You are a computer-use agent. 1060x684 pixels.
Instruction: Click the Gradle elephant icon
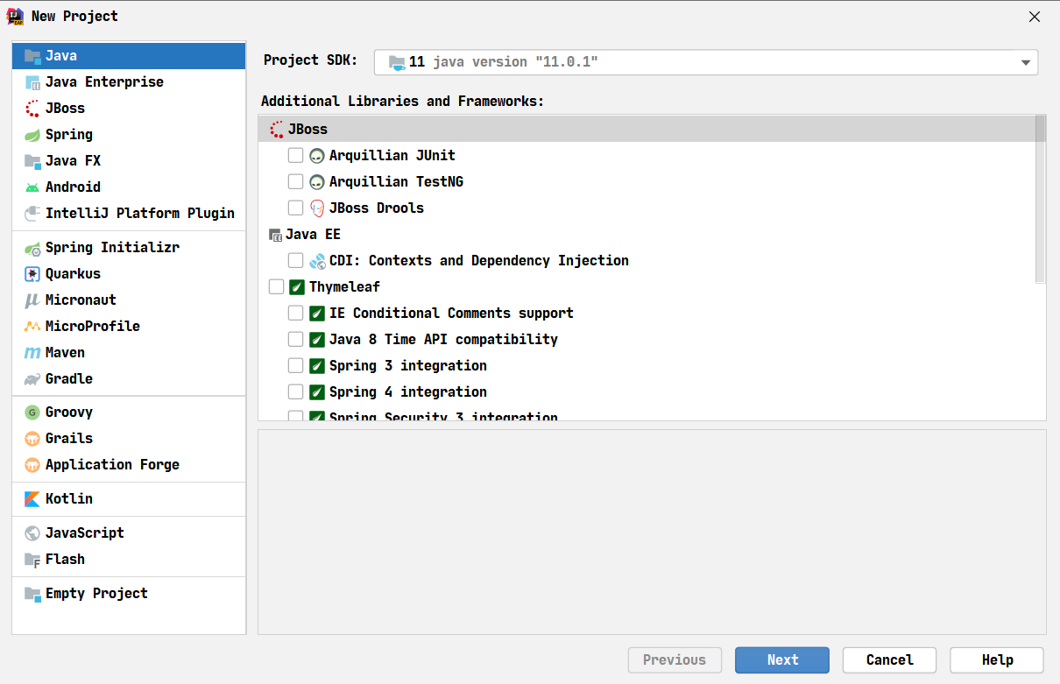(32, 379)
